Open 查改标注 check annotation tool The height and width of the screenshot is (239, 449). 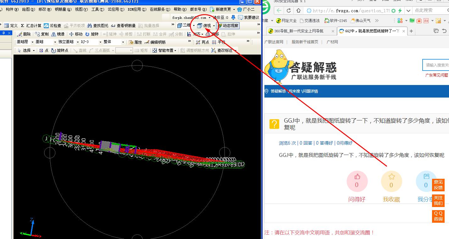click(x=222, y=50)
